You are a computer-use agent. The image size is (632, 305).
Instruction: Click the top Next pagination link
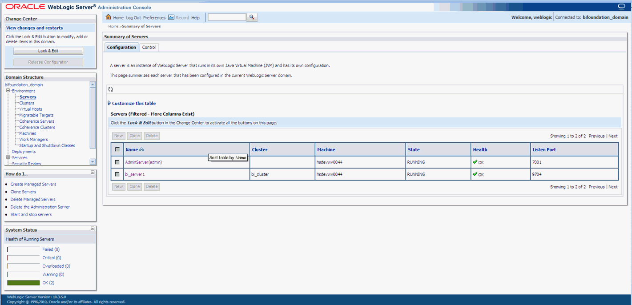click(x=613, y=136)
